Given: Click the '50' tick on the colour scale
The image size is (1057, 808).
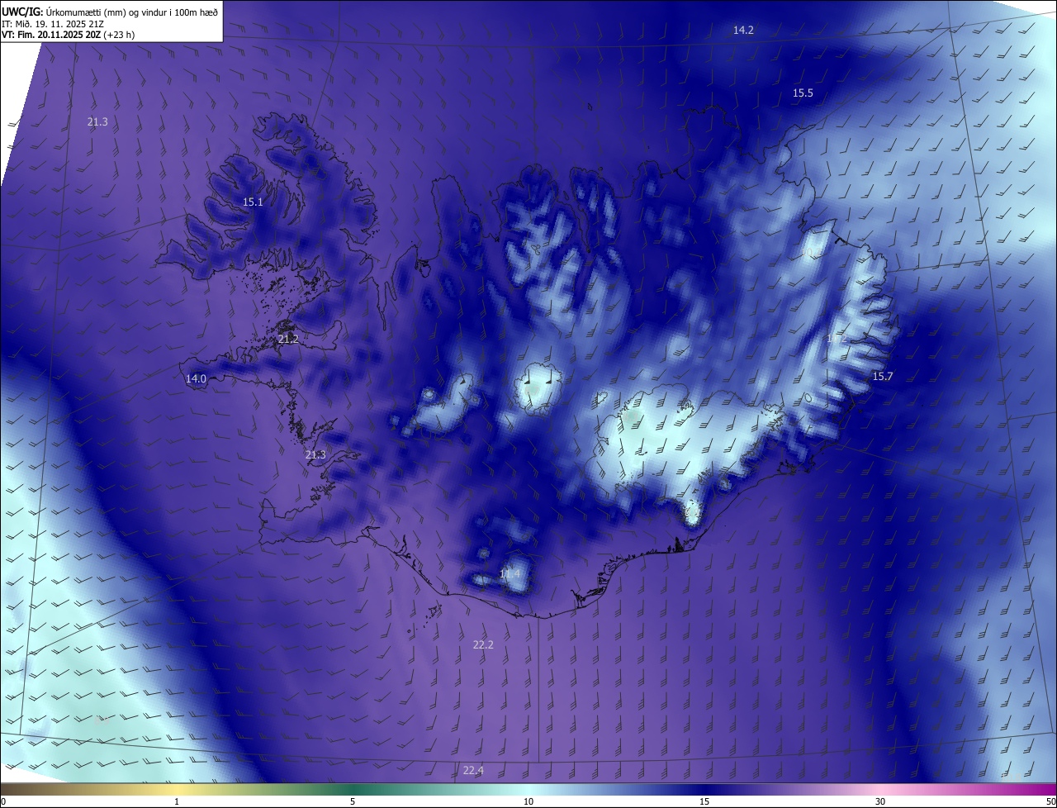Looking at the screenshot, I should (1050, 802).
